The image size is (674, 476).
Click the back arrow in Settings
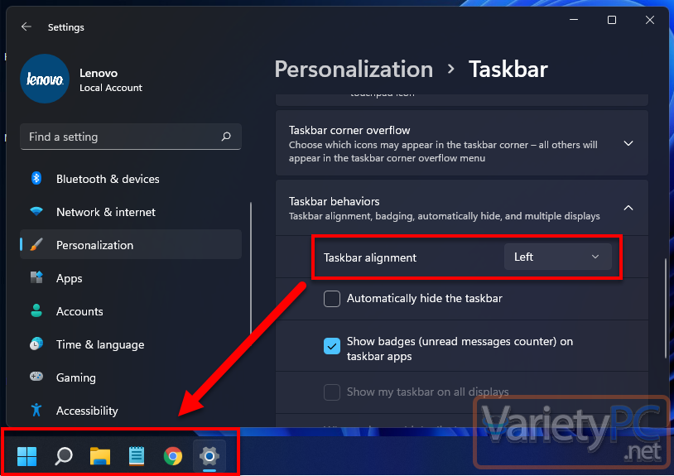(26, 27)
